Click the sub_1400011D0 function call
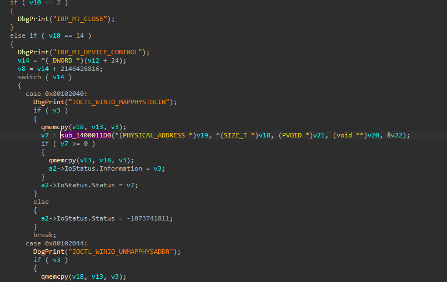447x282 pixels. (x=86, y=135)
